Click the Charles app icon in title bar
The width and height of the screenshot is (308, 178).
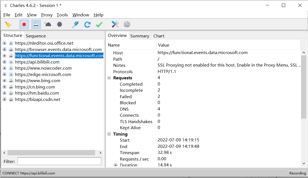(6, 6)
